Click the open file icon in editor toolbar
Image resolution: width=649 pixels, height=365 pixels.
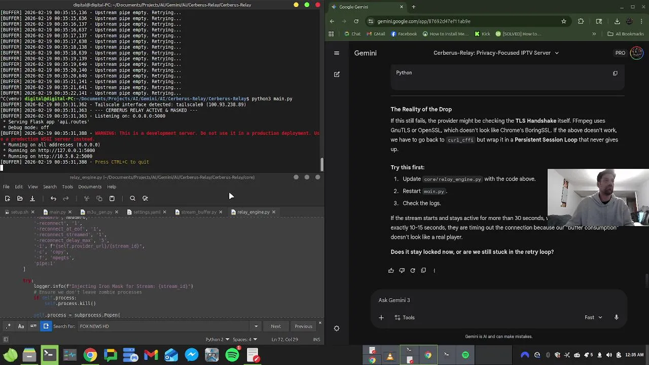[x=20, y=198]
